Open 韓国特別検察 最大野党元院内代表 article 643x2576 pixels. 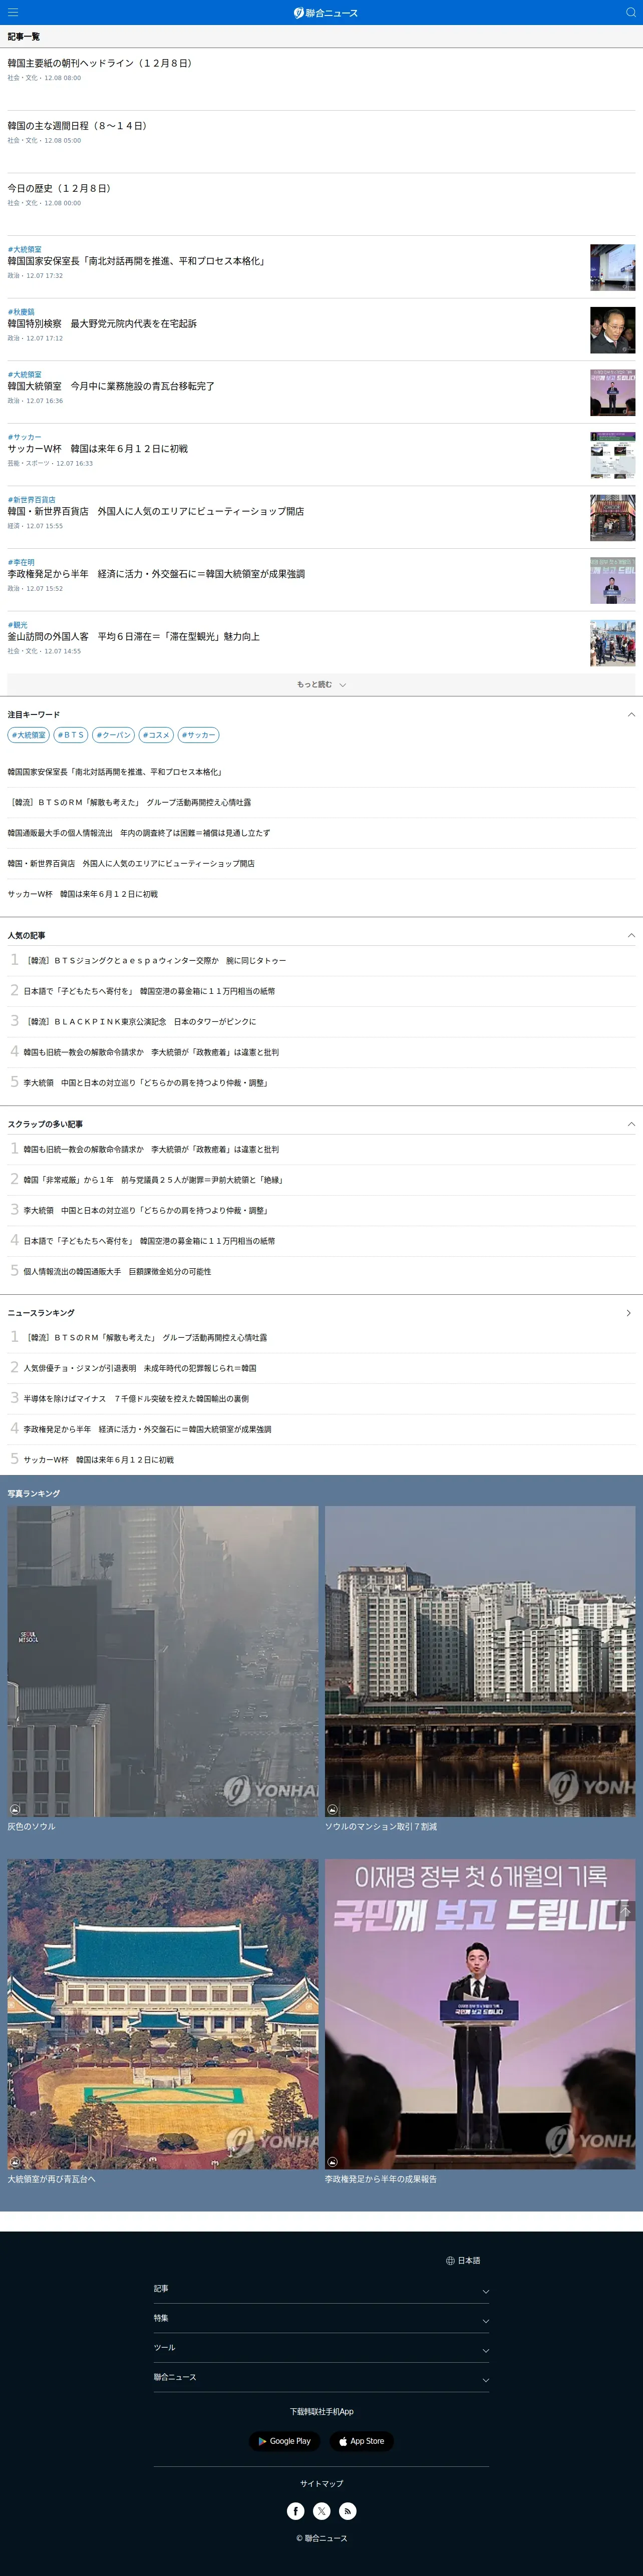tap(102, 324)
